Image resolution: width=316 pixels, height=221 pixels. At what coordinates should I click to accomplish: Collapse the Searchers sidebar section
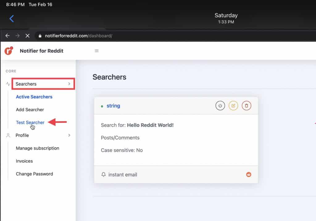pos(43,84)
